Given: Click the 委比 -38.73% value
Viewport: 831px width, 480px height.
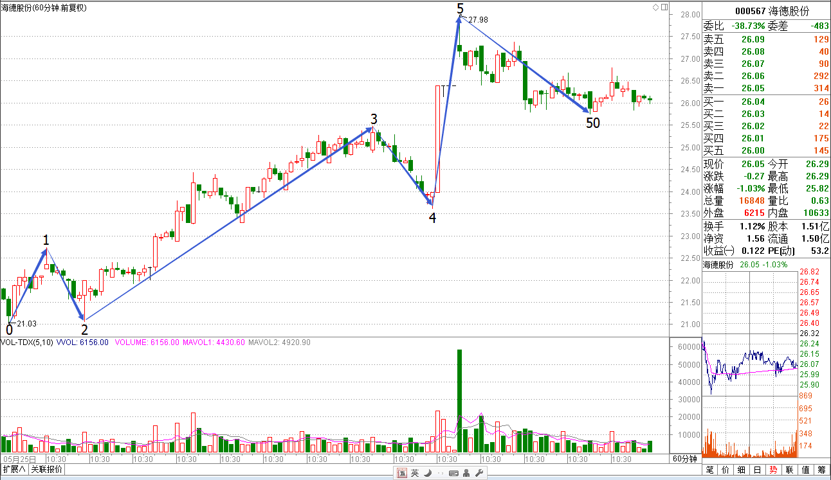Looking at the screenshot, I should (748, 26).
